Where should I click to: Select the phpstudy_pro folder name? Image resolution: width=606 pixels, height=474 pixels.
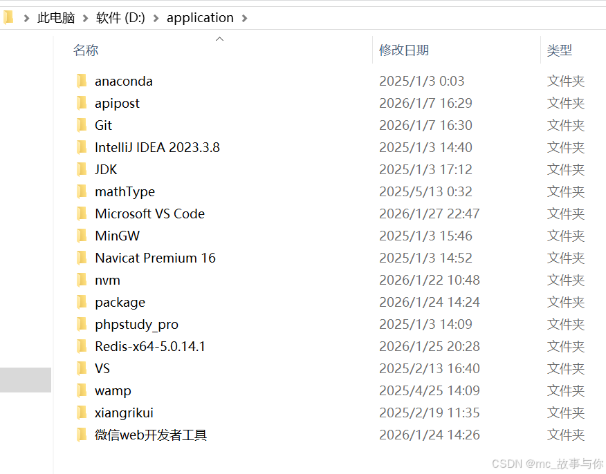137,325
